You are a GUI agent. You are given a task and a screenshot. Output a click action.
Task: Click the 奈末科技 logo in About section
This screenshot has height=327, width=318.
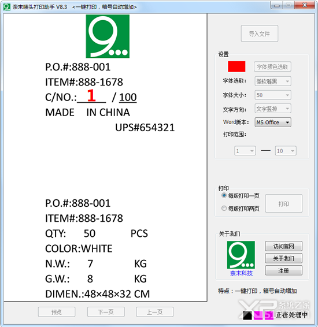click(x=241, y=255)
